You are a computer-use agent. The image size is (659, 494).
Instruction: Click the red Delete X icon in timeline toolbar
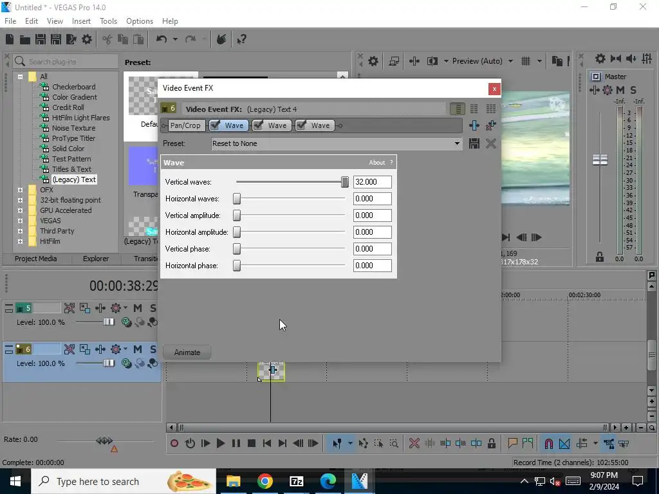[414, 443]
